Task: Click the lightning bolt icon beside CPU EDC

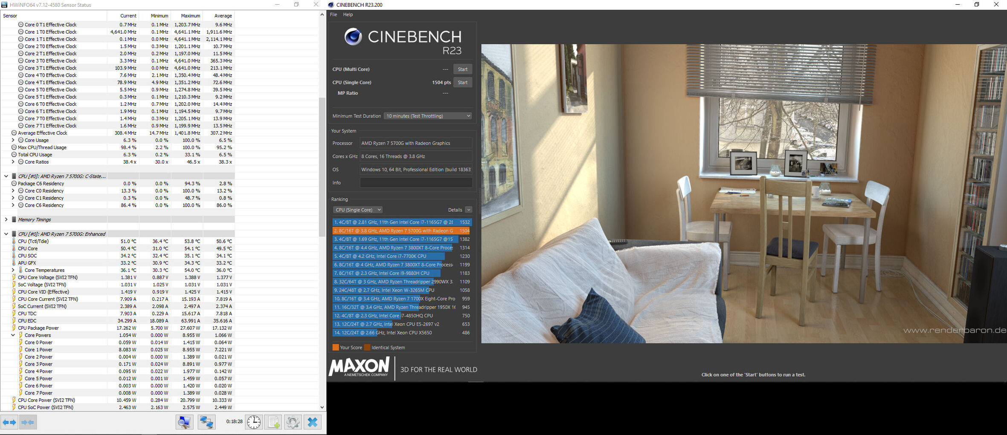Action: [14, 321]
